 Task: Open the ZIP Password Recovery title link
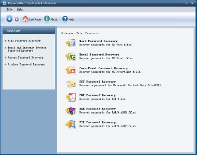[97, 122]
